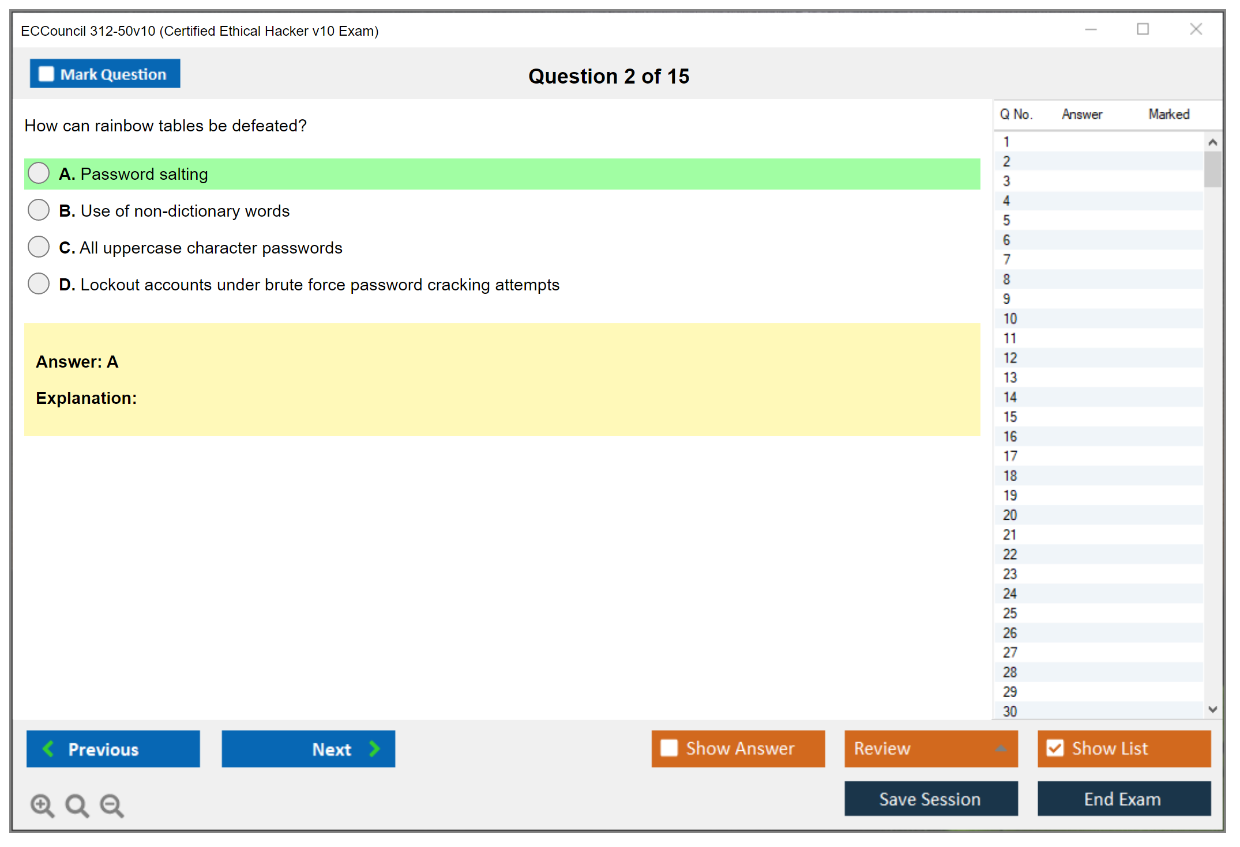Click the zoom in magnifier icon
This screenshot has width=1240, height=847.
pyautogui.click(x=42, y=804)
